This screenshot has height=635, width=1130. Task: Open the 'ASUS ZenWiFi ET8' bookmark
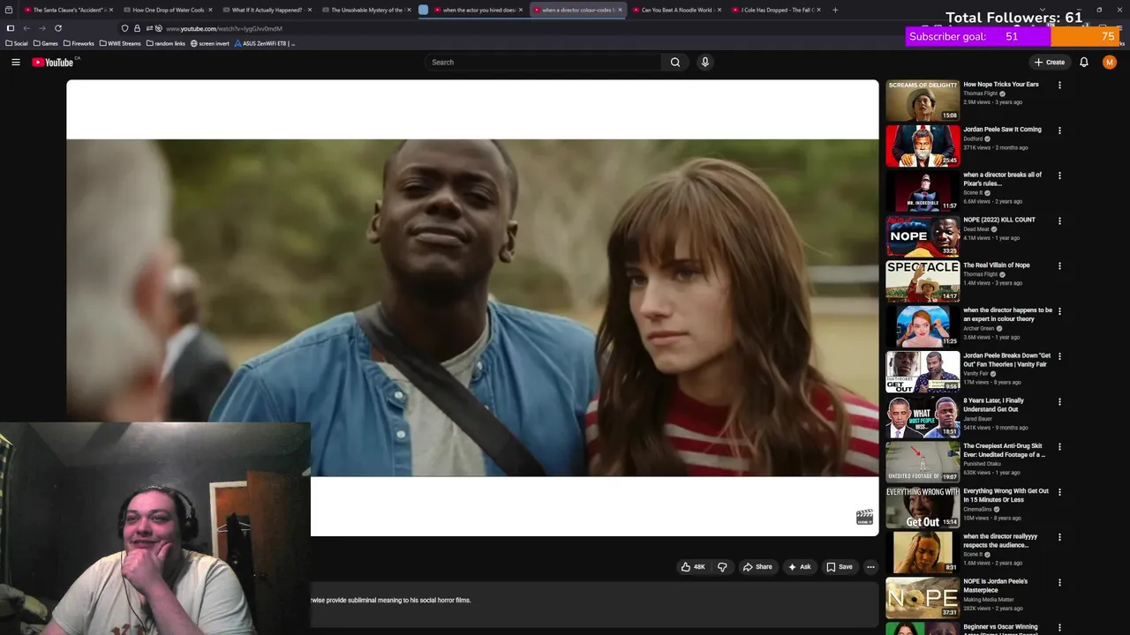point(265,43)
